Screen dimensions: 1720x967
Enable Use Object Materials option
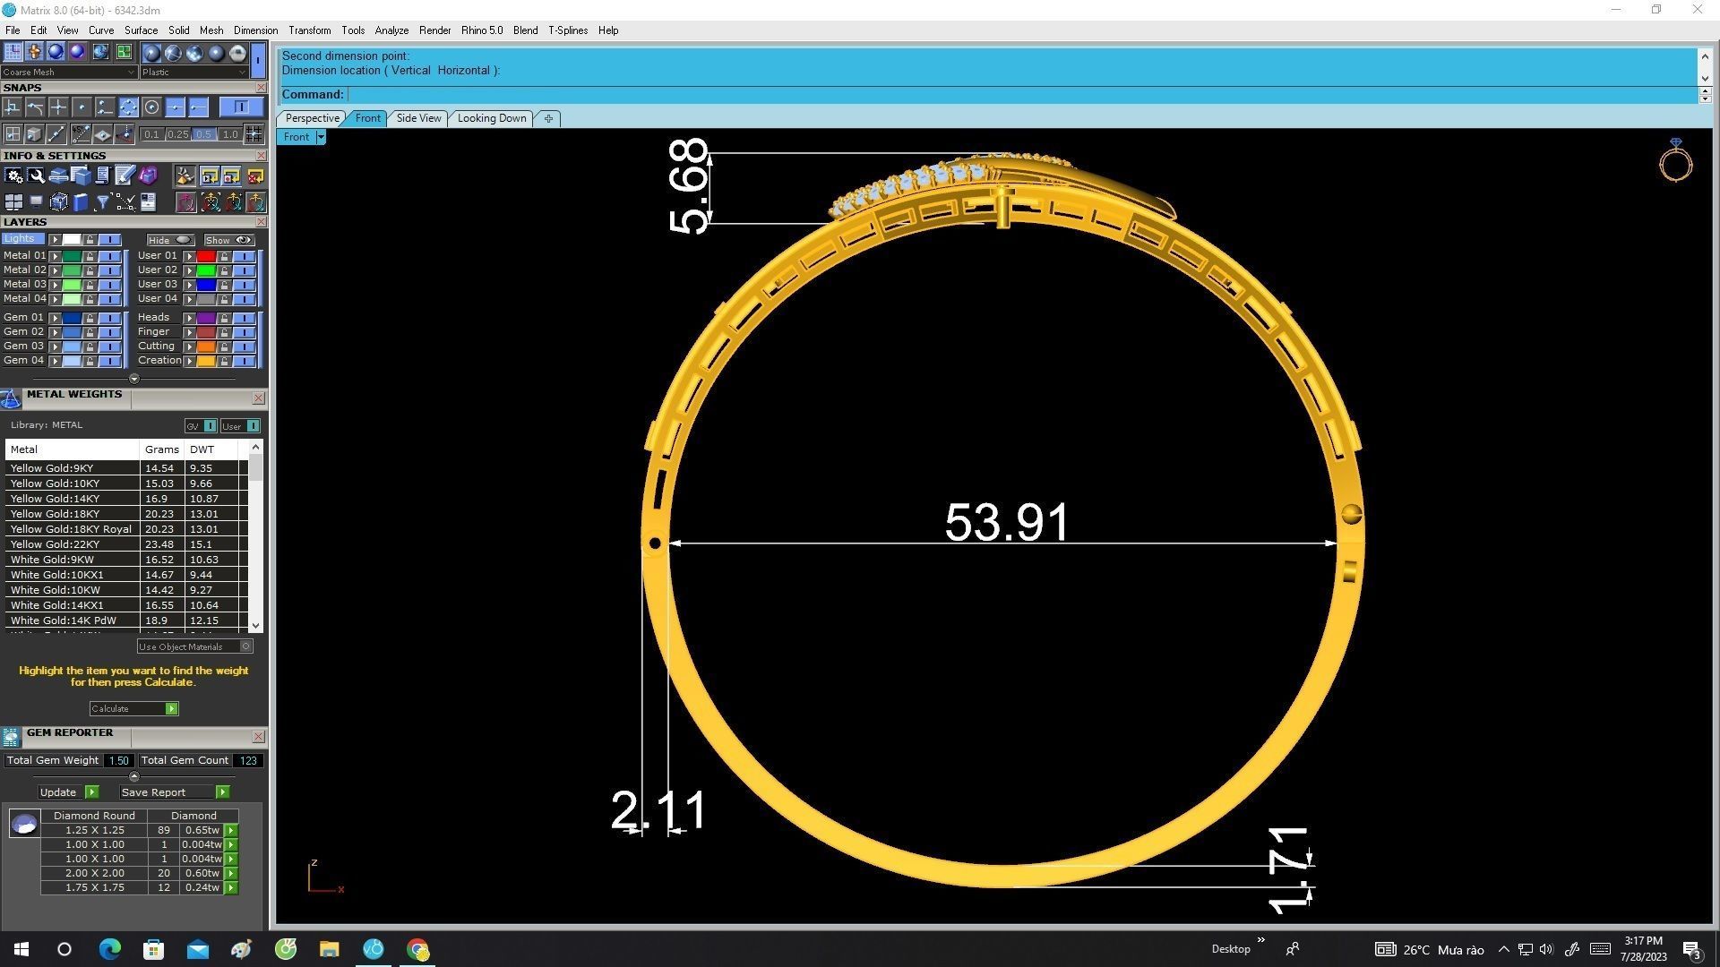pos(194,646)
